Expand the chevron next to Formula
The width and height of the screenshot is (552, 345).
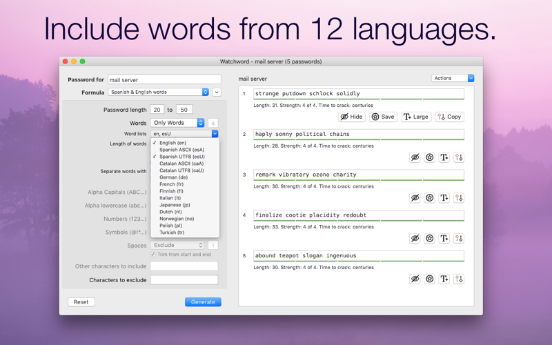[217, 92]
